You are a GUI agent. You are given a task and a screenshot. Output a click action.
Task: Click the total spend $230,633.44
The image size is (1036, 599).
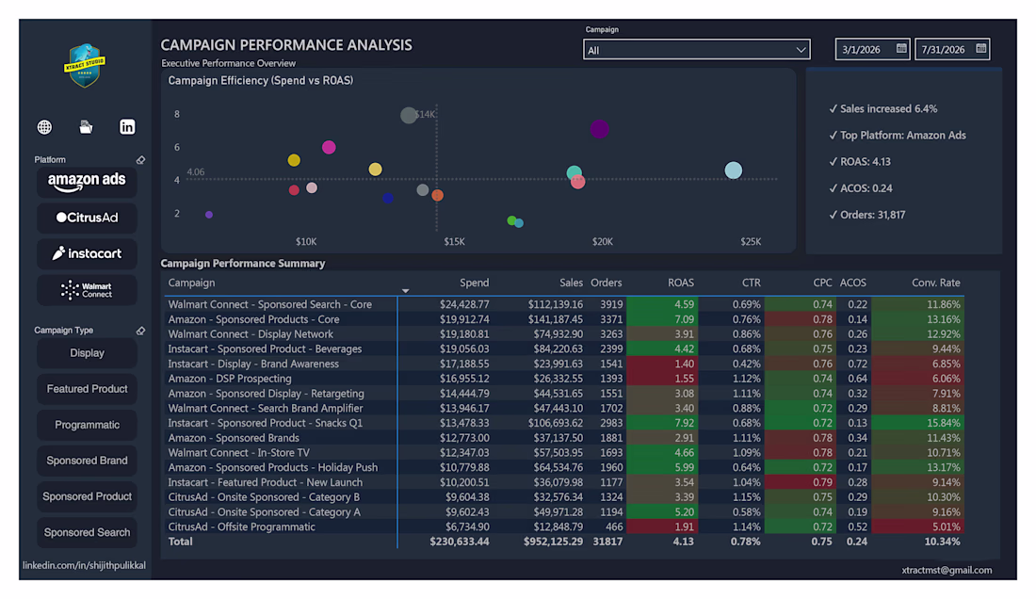pyautogui.click(x=460, y=542)
